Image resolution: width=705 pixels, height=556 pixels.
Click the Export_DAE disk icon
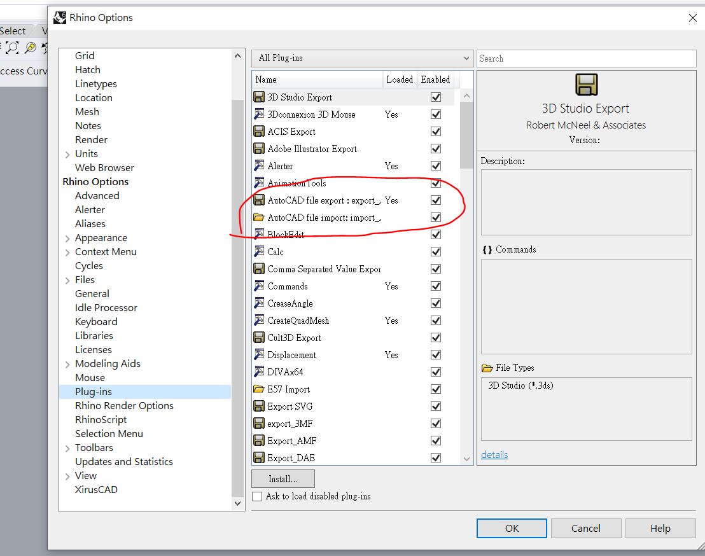point(259,457)
